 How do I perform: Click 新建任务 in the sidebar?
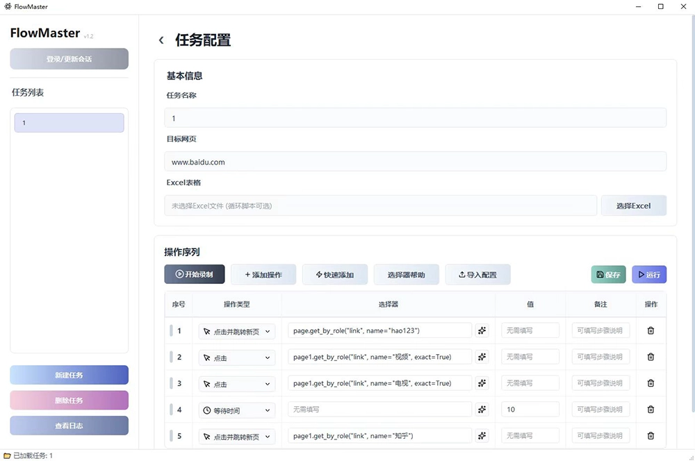69,375
